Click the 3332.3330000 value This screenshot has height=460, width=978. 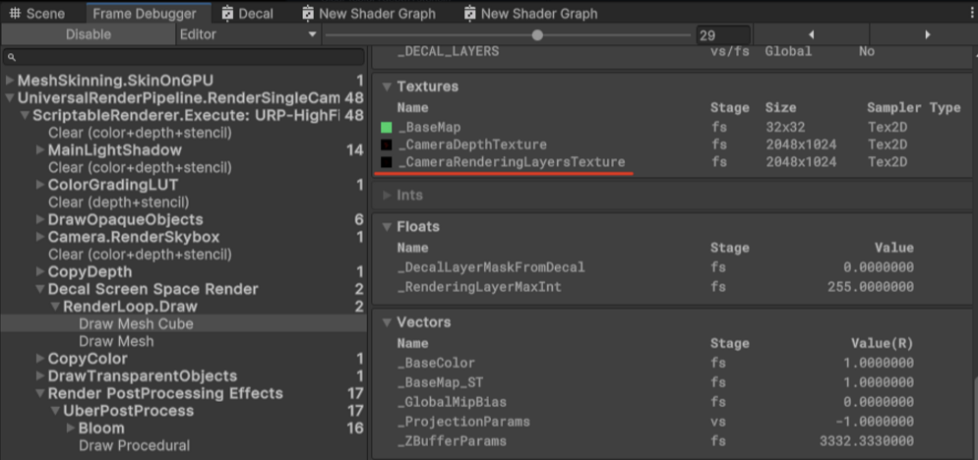click(x=867, y=441)
